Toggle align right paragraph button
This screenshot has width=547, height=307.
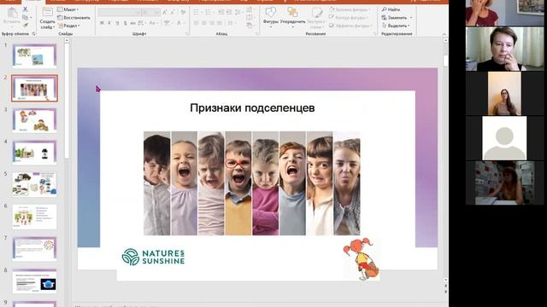[212, 23]
